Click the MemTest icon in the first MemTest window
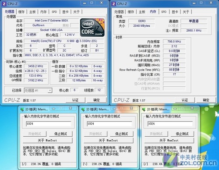The width and height of the screenshot is (219, 170). (x=22, y=109)
